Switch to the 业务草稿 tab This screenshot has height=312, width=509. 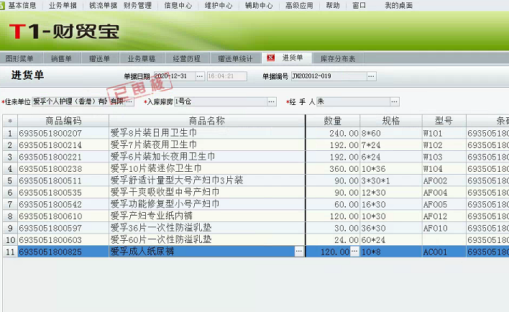pos(142,58)
